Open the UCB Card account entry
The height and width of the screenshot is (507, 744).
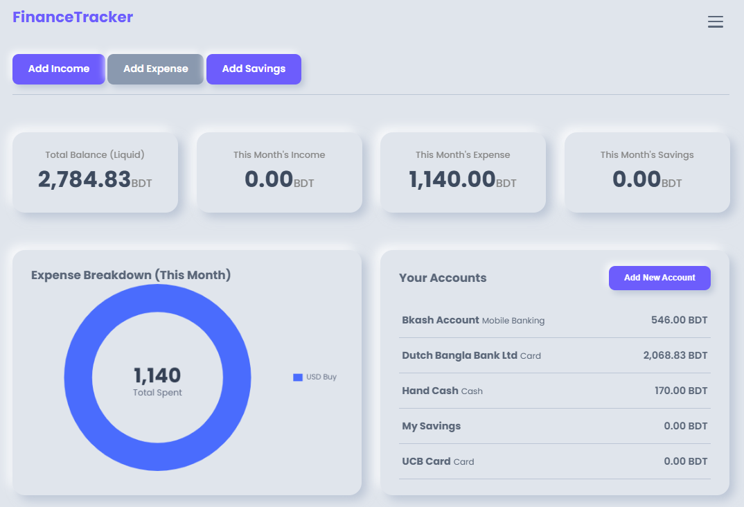554,461
